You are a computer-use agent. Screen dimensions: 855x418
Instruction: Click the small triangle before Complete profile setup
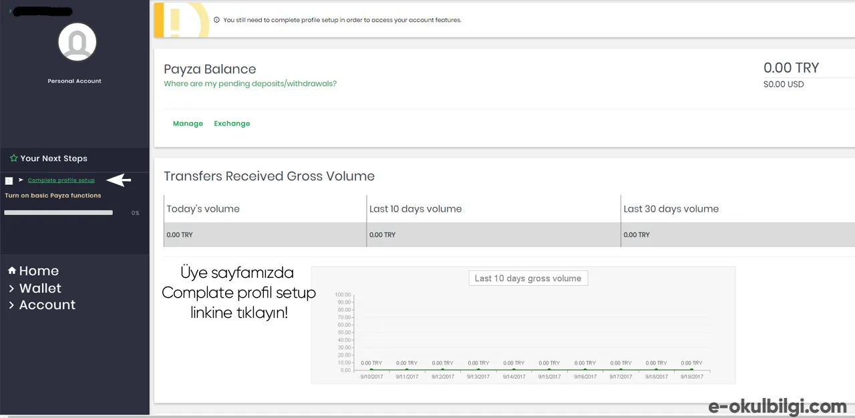(x=21, y=180)
